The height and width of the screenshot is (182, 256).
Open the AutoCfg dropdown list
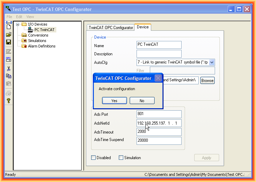[212, 62]
